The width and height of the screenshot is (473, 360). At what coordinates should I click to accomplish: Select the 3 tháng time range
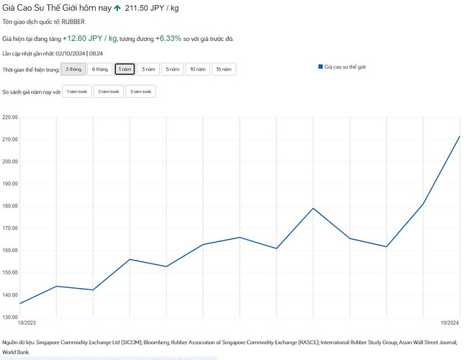pos(73,69)
